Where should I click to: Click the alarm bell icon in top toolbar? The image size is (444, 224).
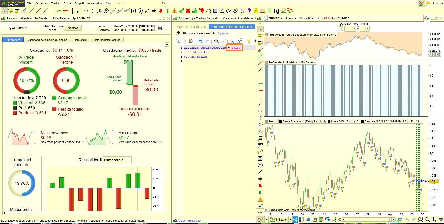coord(11,11)
